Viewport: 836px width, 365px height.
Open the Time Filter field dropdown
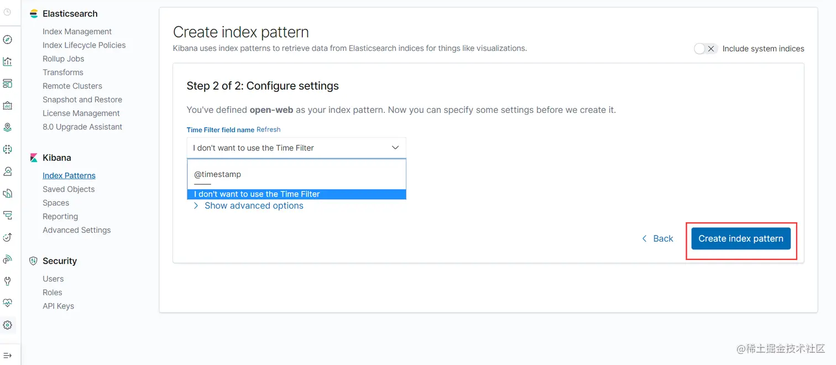[x=296, y=148]
